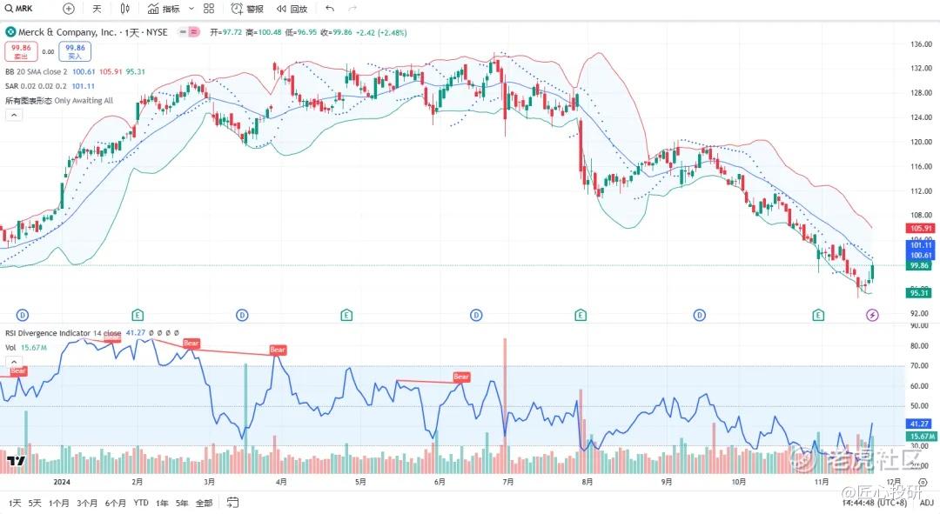This screenshot has height=514, width=940.
Task: Create an alert with 警报
Action: coord(247,9)
